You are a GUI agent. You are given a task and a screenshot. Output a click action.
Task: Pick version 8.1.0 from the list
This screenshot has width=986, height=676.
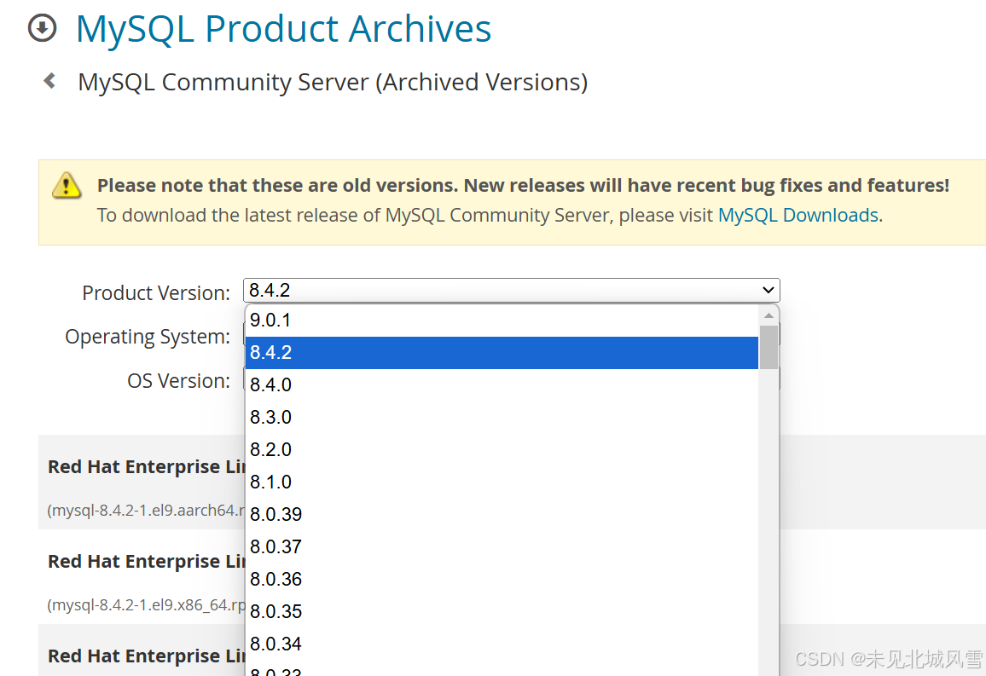(502, 482)
